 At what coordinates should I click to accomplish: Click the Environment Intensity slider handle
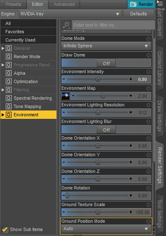click(x=98, y=79)
